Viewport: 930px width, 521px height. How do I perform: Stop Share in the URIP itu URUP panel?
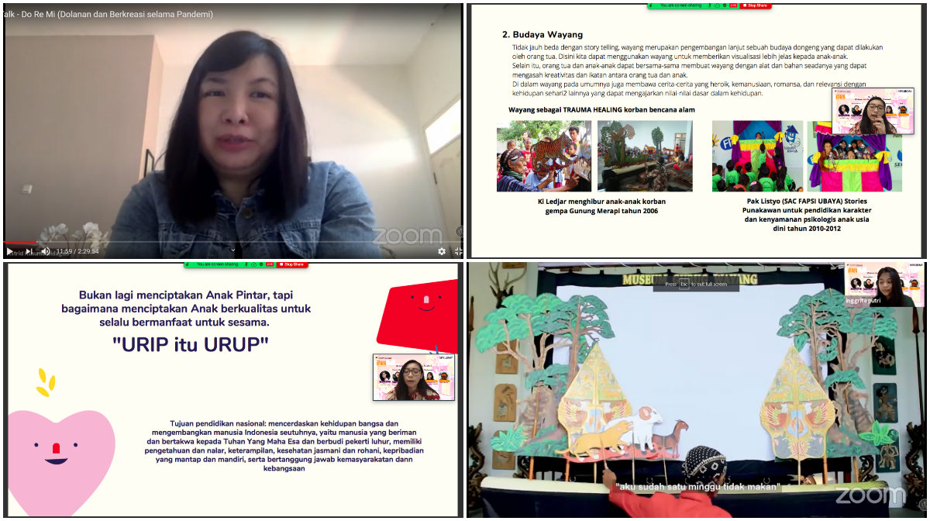pos(291,264)
